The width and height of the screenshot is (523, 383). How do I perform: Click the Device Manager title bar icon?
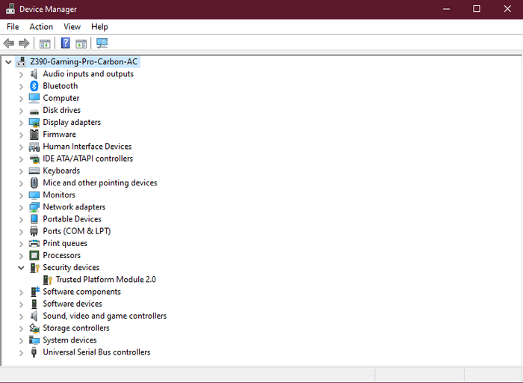(x=10, y=9)
